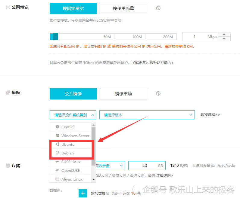Viewport: 240px width, 198px height.
Task: Switch to the 按使用流量 tab
Action: [123, 8]
